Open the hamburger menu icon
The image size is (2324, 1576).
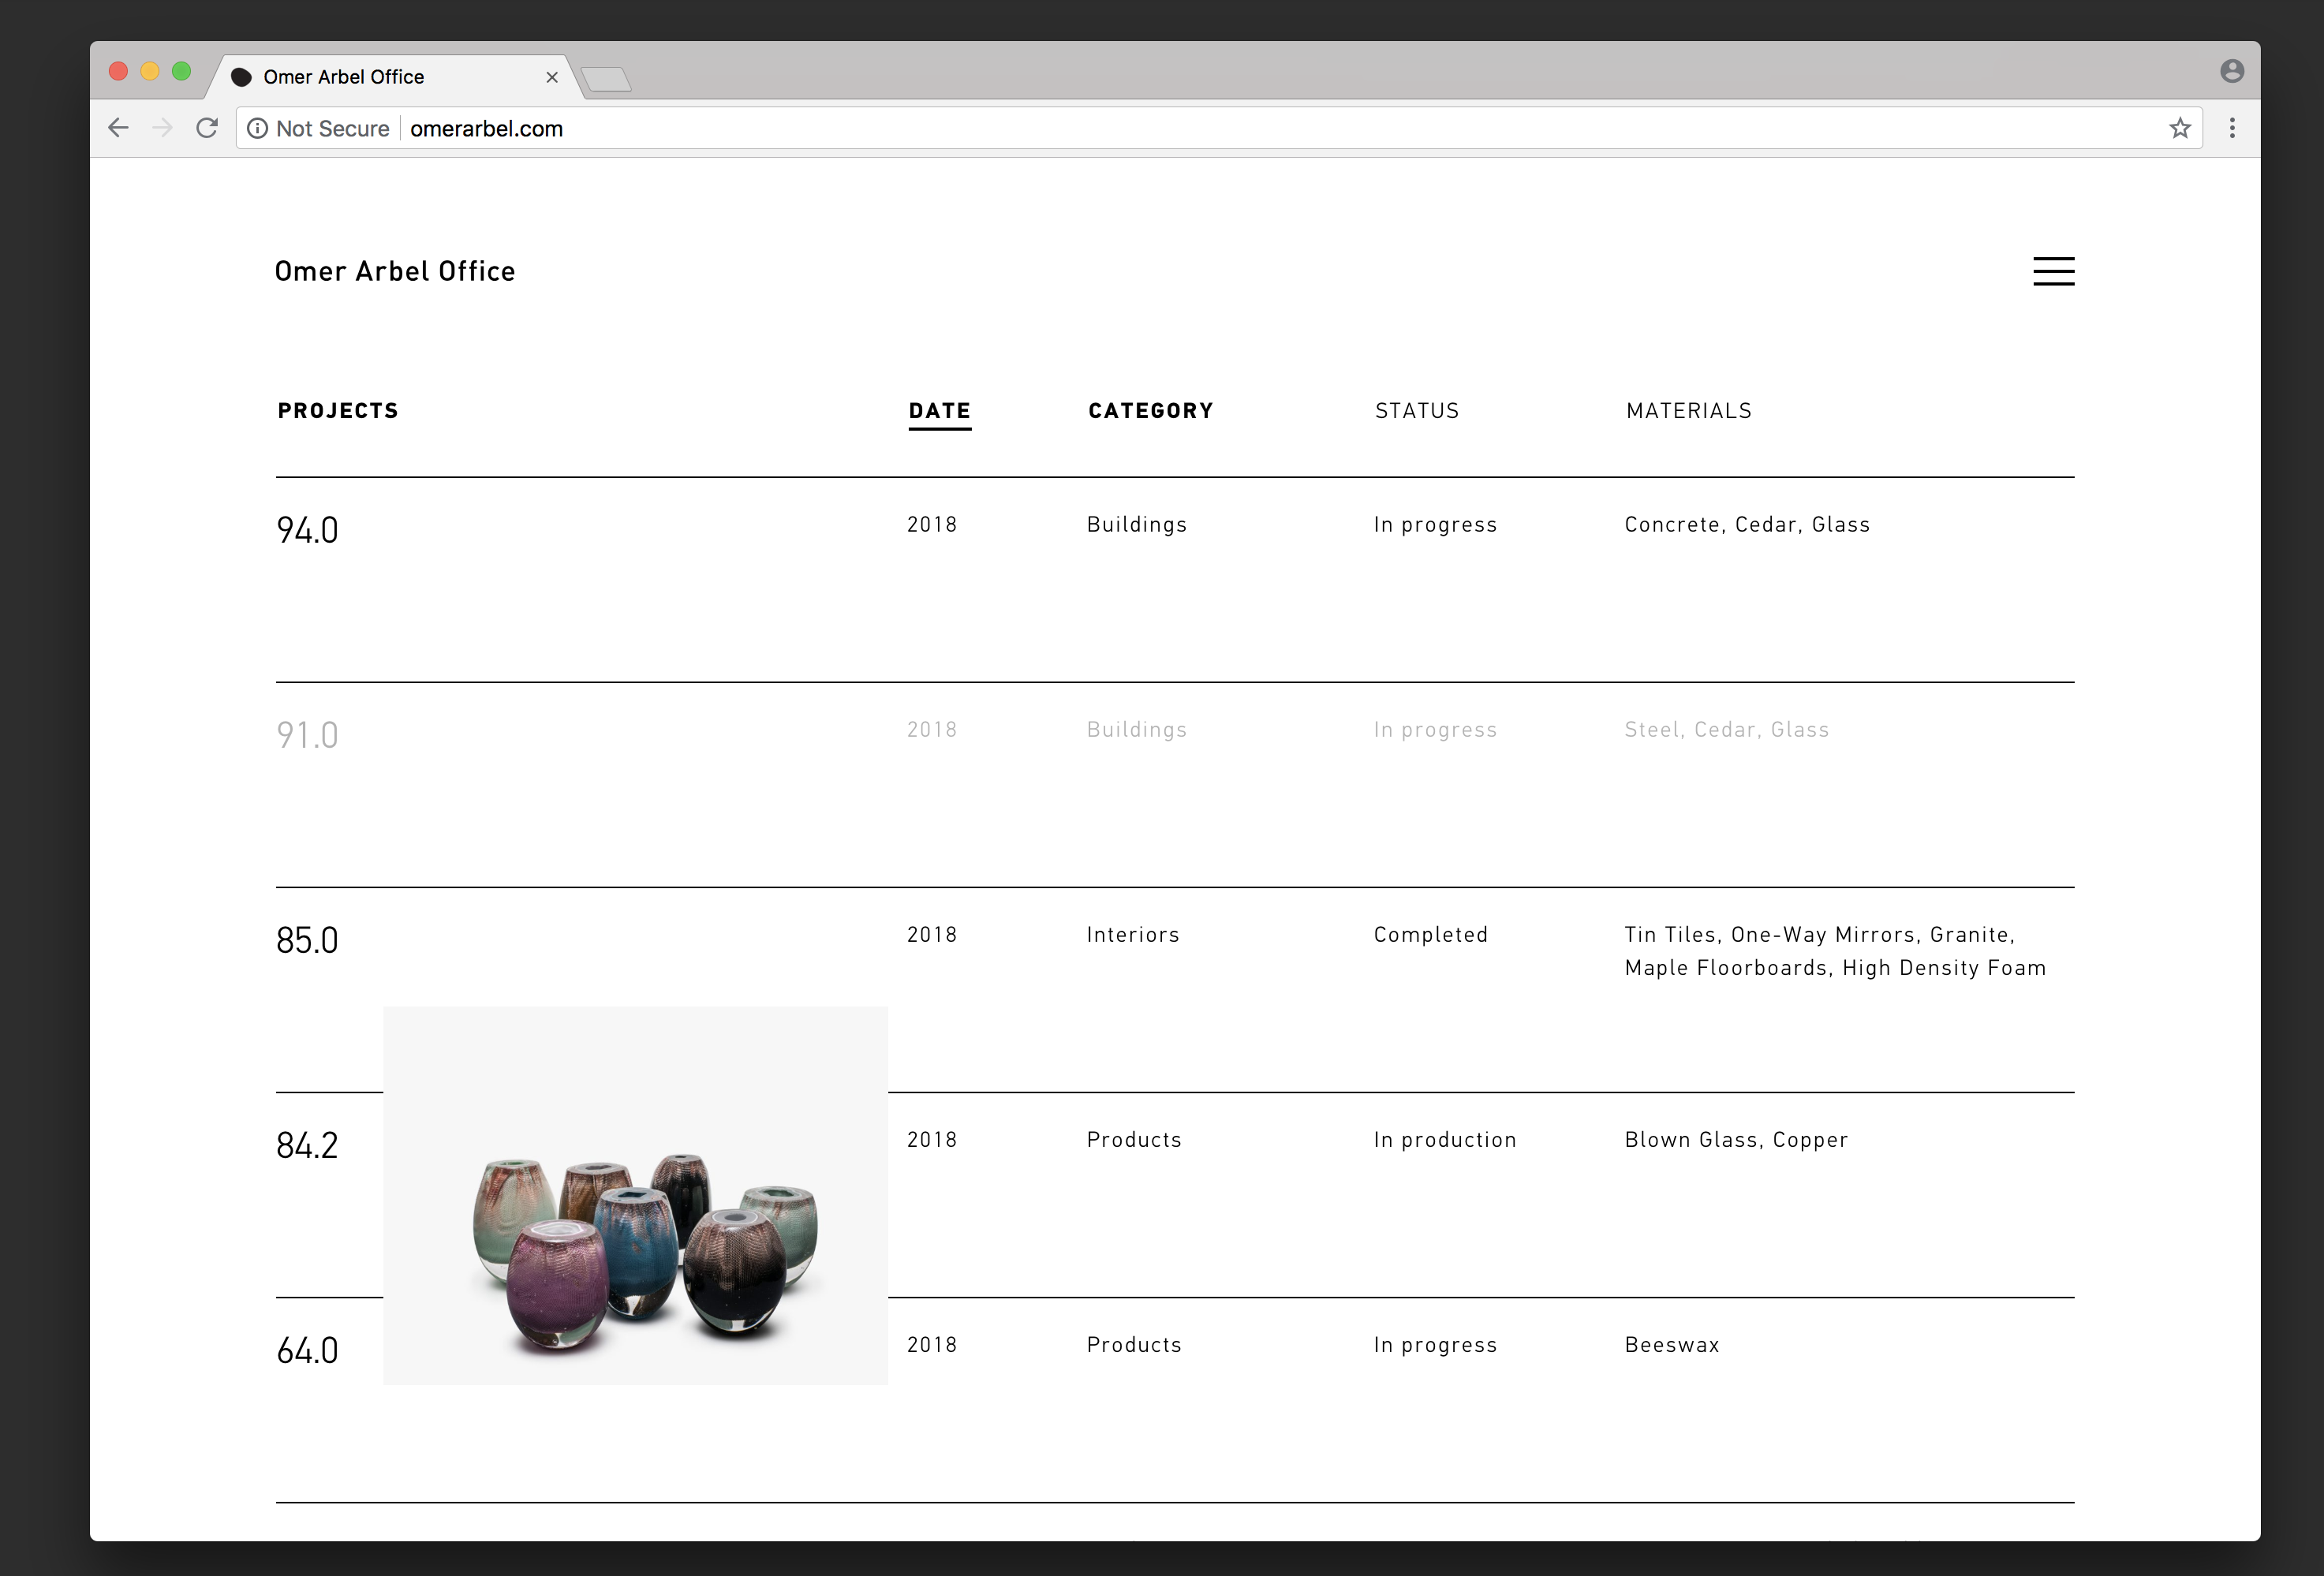pos(2053,271)
